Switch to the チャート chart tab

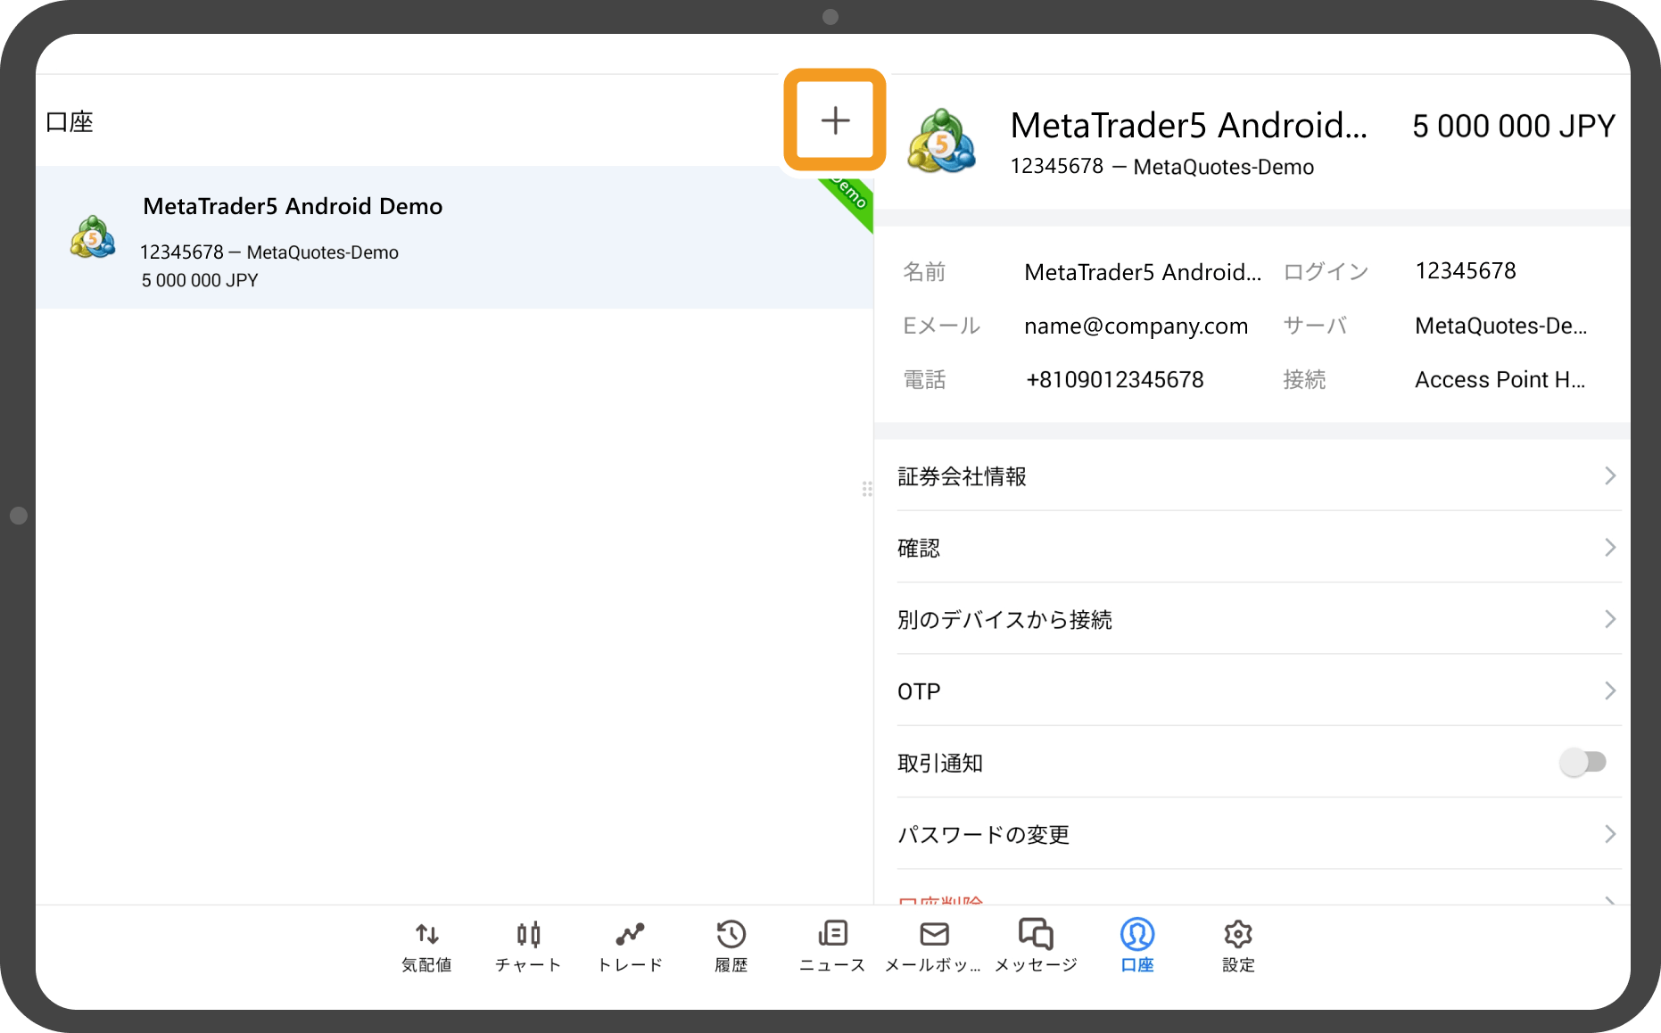pyautogui.click(x=528, y=946)
